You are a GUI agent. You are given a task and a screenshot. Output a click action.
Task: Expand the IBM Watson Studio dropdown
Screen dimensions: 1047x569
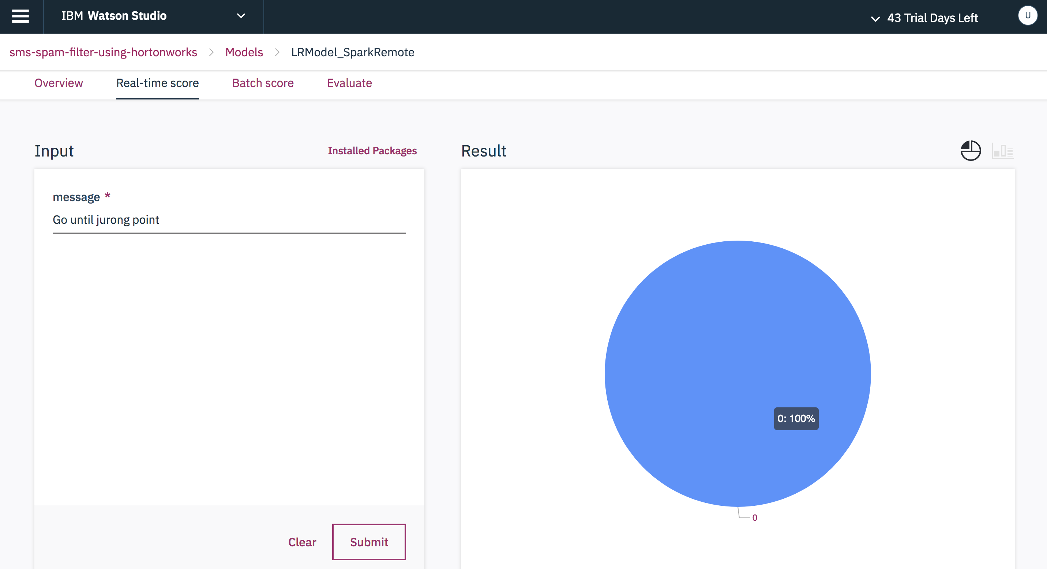[x=241, y=16]
